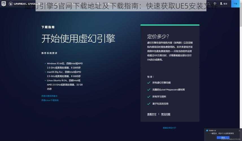Click the 所有虚幻引擎功能 checkmark item
This screenshot has width=242, height=141.
pos(159,83)
